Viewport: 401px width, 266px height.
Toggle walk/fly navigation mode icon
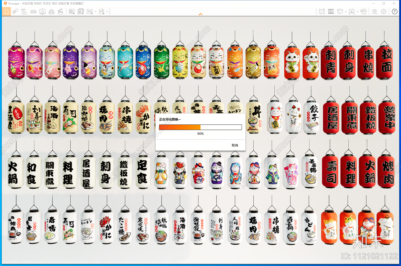[352, 12]
